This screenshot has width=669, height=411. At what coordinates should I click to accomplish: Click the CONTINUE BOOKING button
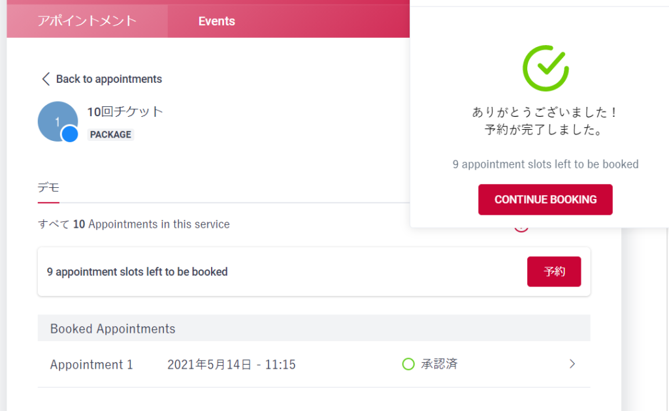(x=546, y=200)
